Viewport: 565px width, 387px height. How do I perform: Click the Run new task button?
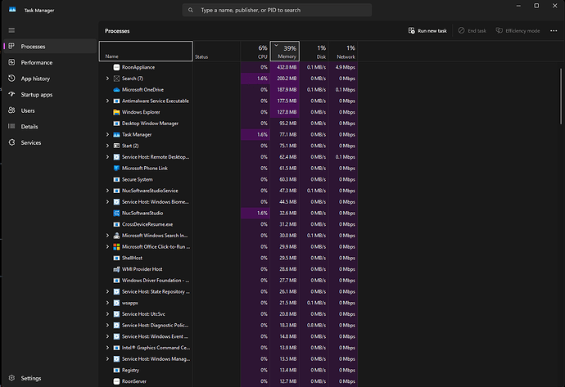(x=427, y=30)
